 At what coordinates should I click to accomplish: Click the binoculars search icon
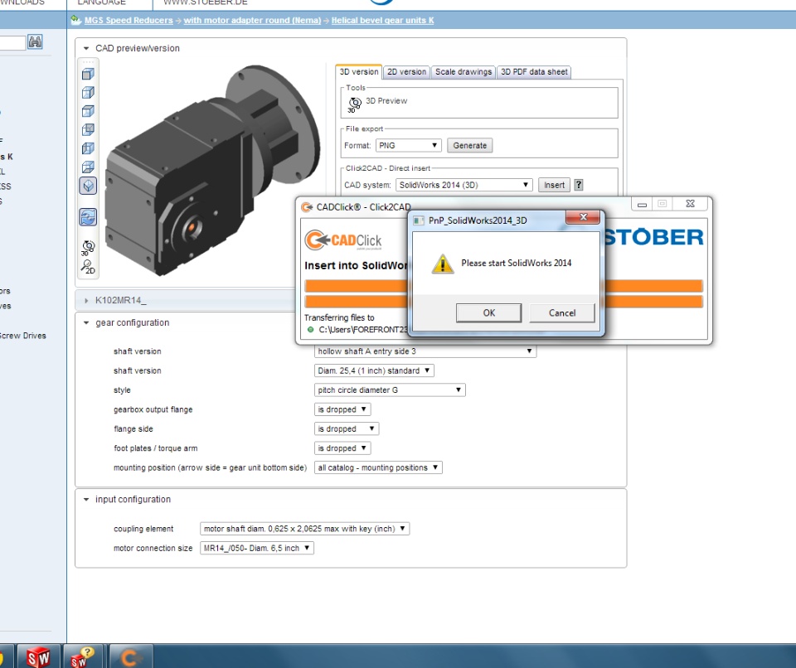[x=35, y=41]
